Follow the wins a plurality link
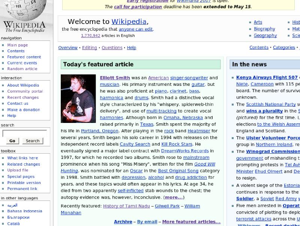Viewport: 300px width, 226px height. point(264,111)
